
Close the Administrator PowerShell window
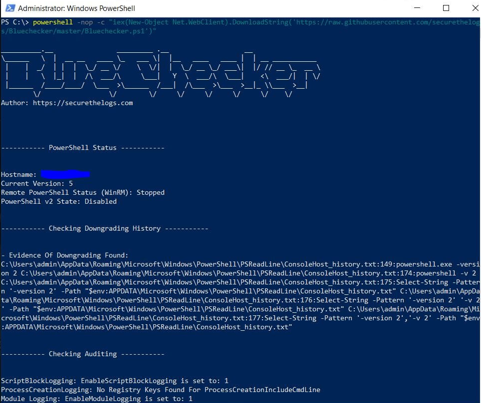click(x=475, y=8)
